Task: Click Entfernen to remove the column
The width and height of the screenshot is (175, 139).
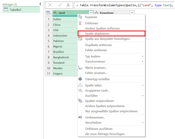Action: 92,23
